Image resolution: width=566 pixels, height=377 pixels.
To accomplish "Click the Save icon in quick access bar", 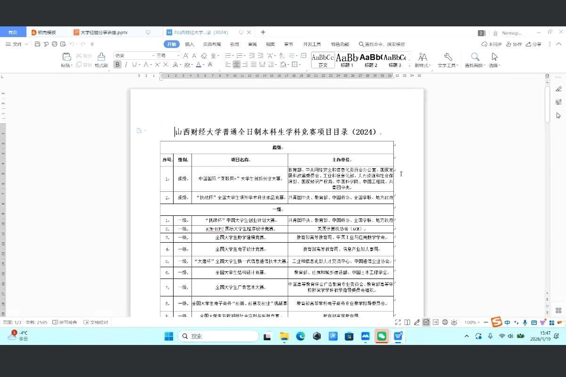I will pos(38,44).
